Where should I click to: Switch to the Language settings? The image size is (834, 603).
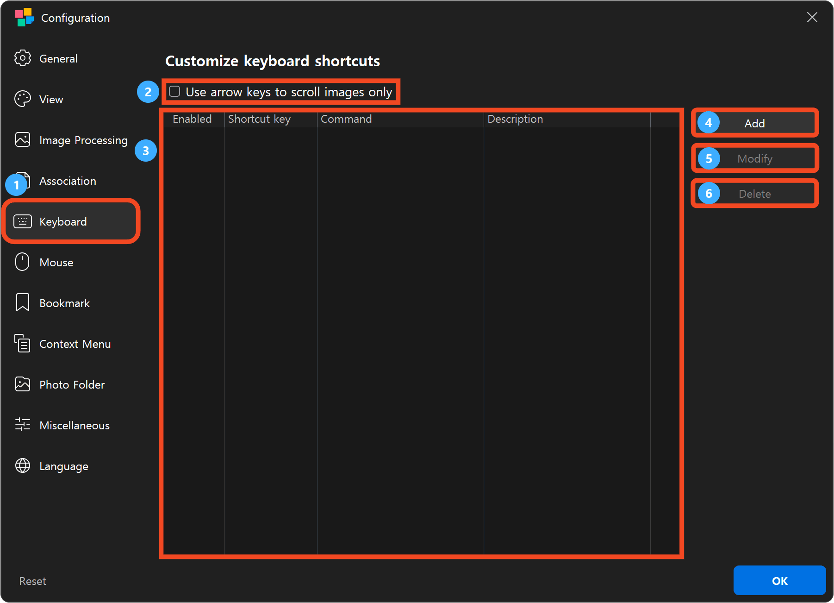point(69,466)
